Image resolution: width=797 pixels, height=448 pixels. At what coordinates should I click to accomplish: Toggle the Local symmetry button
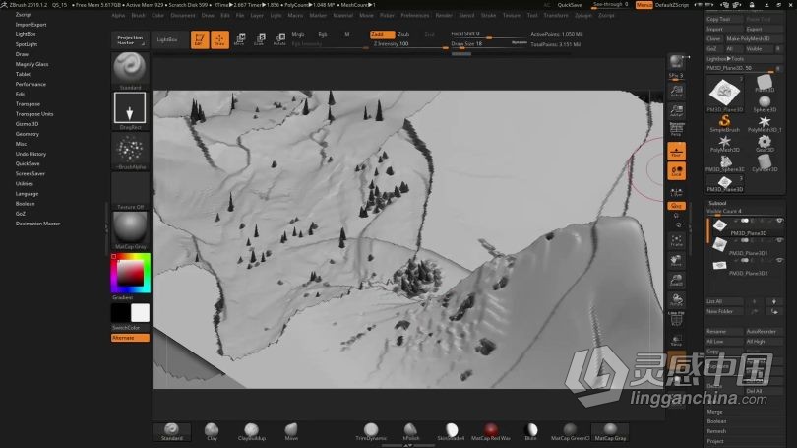pyautogui.click(x=676, y=171)
